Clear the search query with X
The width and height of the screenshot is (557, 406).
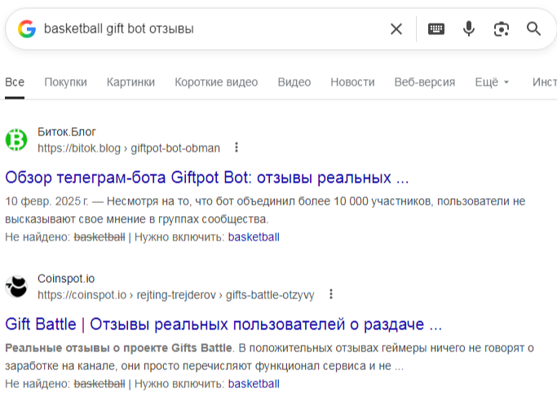pos(396,29)
